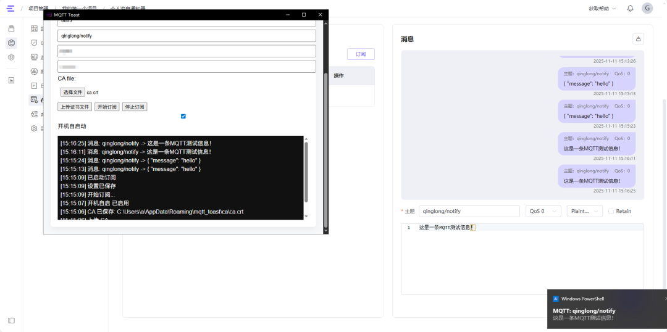Click the MQTT Toast window title icon

(49, 14)
